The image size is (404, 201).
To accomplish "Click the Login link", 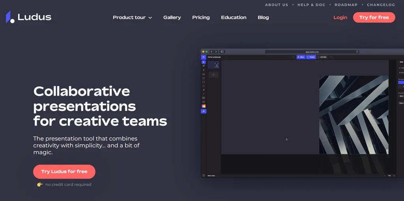I will pos(340,17).
